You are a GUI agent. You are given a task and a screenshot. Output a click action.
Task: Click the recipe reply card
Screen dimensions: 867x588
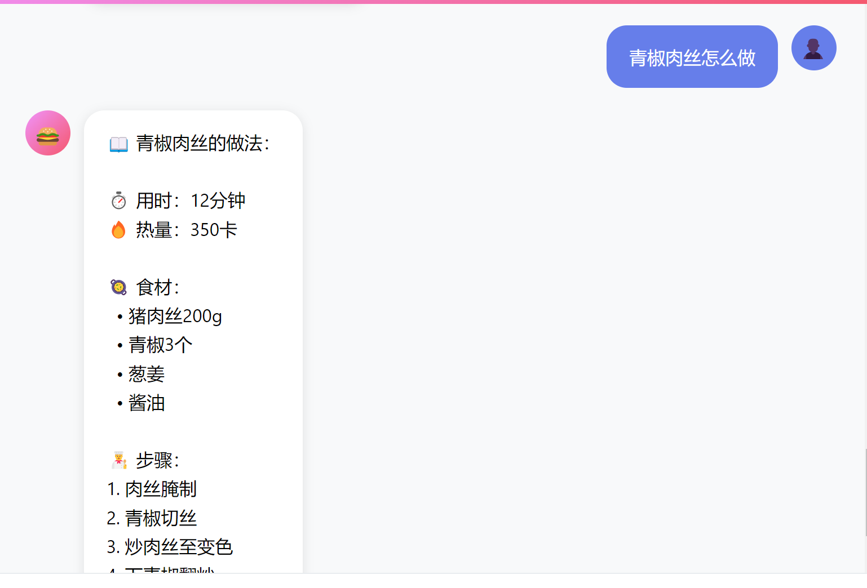click(193, 338)
